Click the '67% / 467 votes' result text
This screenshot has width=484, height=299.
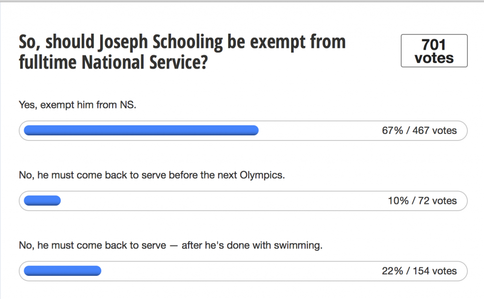(419, 131)
